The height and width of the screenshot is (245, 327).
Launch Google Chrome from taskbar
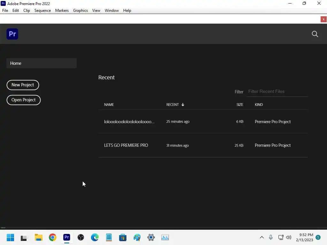tap(53, 237)
